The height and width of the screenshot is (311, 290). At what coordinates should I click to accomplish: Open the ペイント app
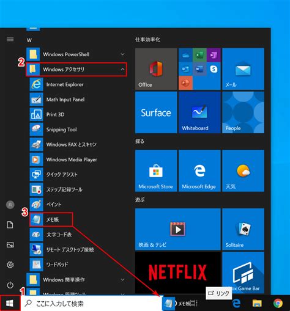click(78, 204)
